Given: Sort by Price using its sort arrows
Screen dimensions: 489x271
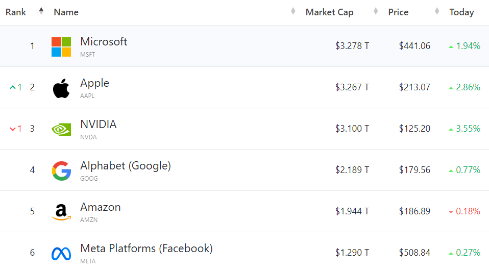Looking at the screenshot, I should pos(437,11).
